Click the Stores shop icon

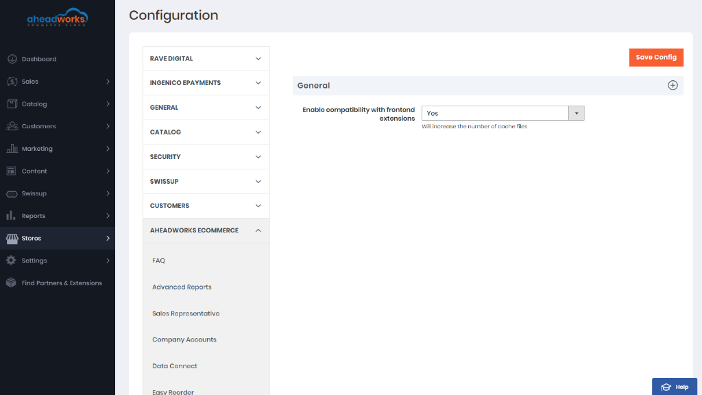click(12, 238)
